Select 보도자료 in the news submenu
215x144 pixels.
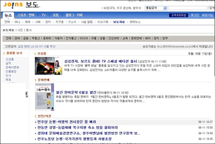(119, 22)
